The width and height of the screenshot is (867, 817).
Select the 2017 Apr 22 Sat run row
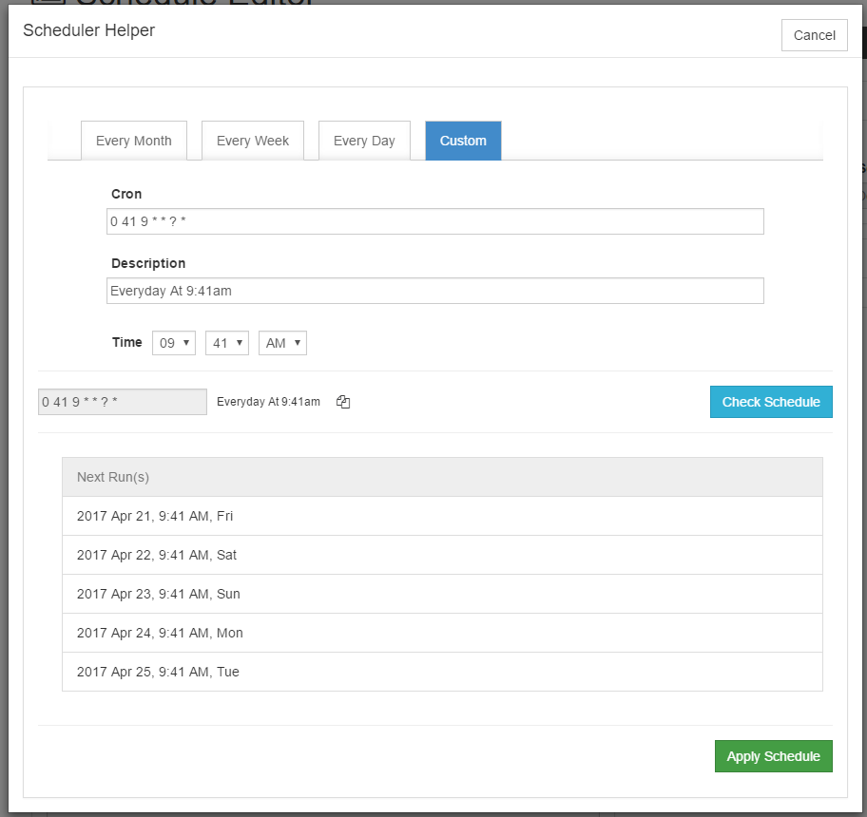[442, 555]
